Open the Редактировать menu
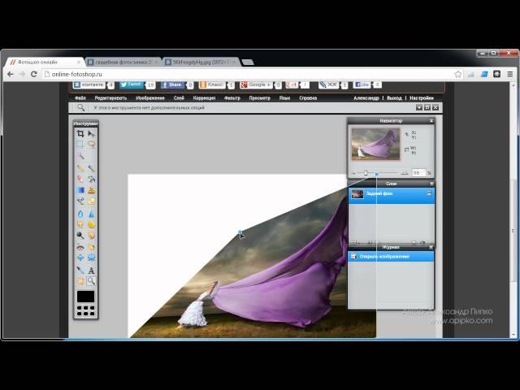The image size is (520, 390). pos(110,98)
